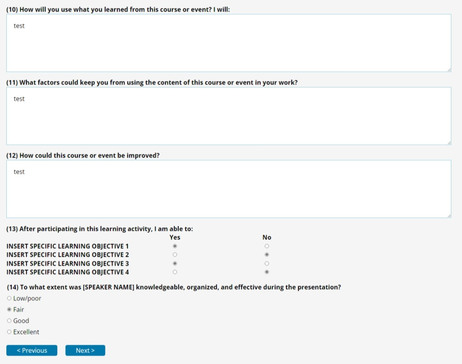Grab the resize handle of question 12 box

[449, 216]
